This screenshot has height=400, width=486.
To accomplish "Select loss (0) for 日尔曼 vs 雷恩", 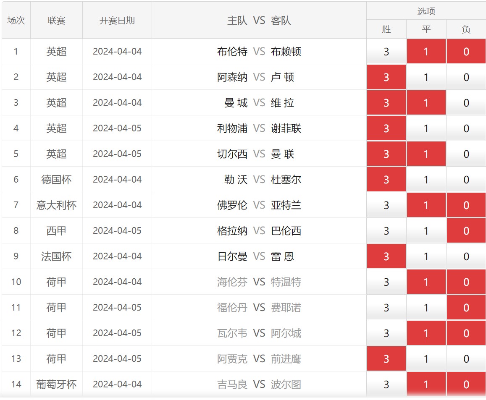I will (x=466, y=256).
